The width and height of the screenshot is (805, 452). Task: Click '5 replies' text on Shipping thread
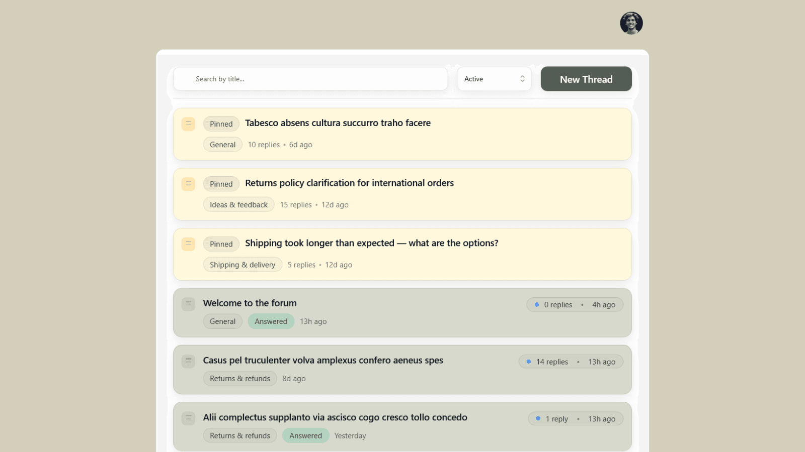tap(301, 265)
